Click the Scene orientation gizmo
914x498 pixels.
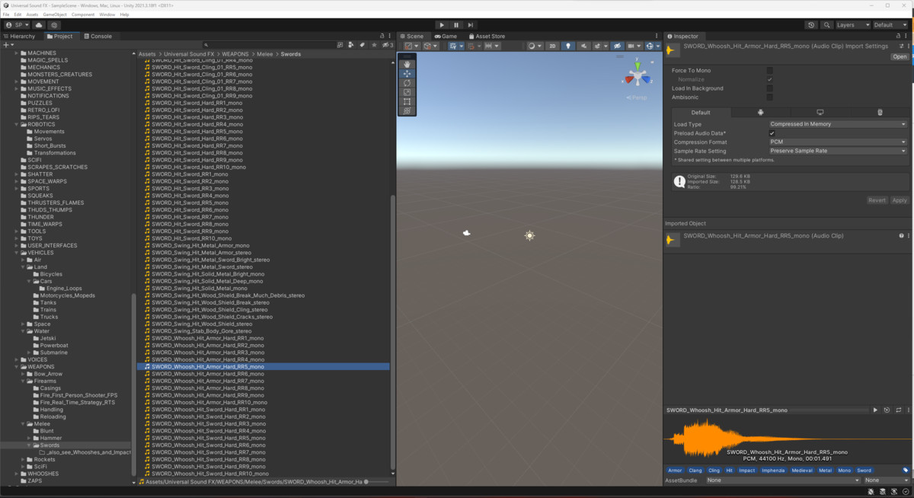(638, 75)
